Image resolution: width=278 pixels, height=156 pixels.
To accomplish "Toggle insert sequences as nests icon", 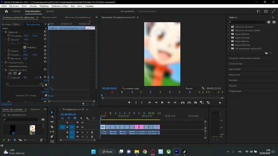I will (63, 118).
